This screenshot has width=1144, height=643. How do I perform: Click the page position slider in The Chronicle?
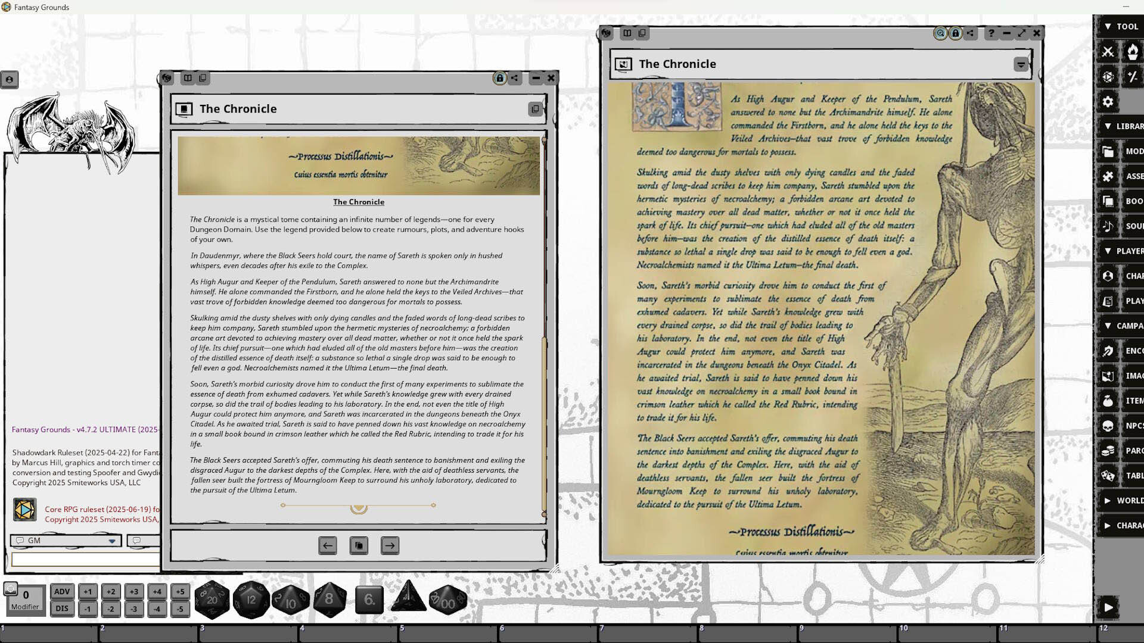[x=358, y=507]
